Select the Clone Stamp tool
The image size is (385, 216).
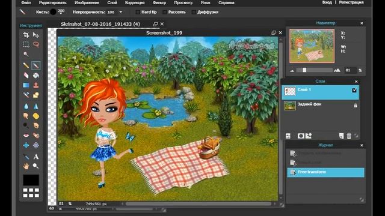[x=36, y=85]
